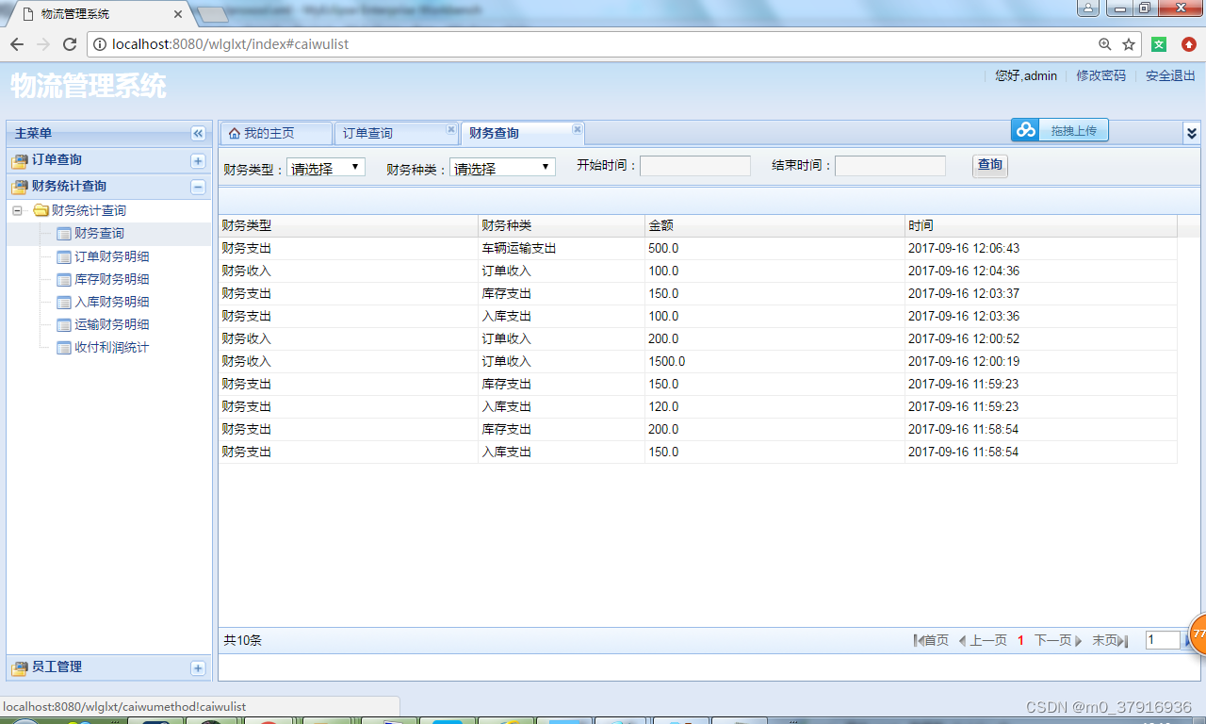
Task: Click the home icon on 我的主页 tab
Action: [x=235, y=134]
